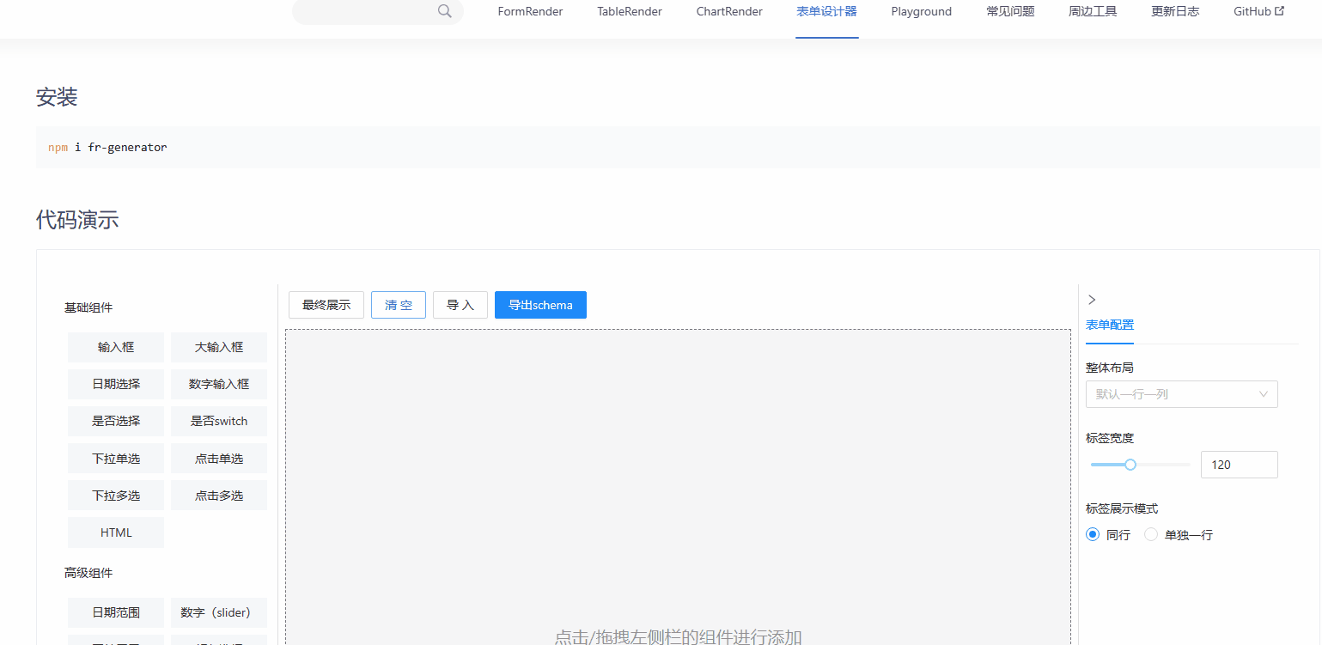Add an 输入框 component from the sidebar
The width and height of the screenshot is (1322, 645).
pyautogui.click(x=115, y=347)
